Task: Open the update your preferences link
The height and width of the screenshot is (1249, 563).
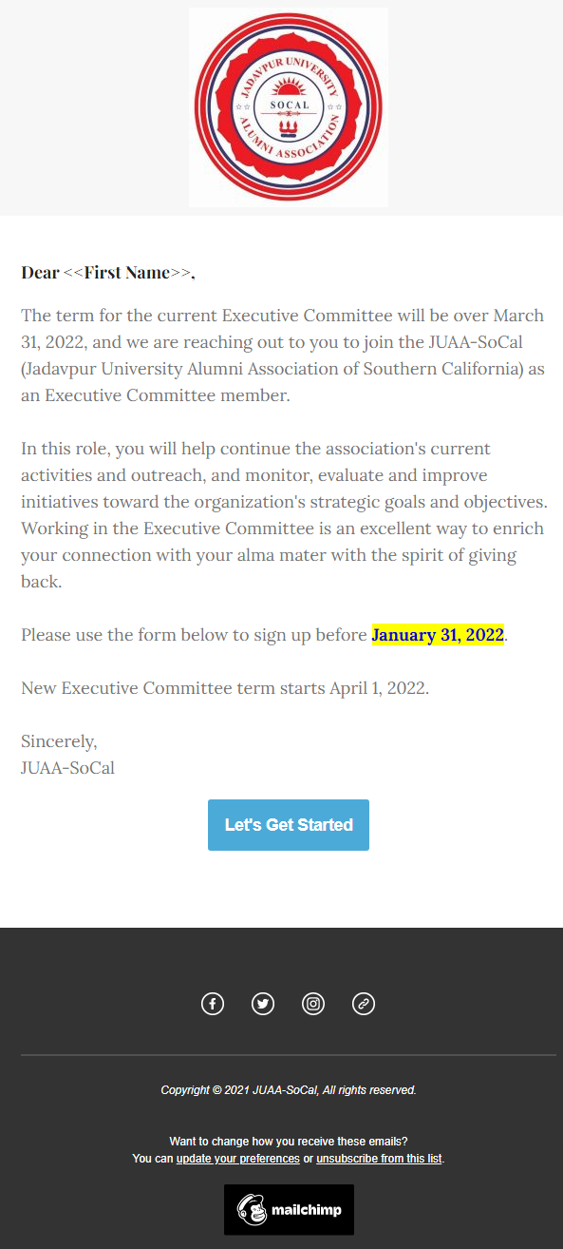Action: point(238,1159)
